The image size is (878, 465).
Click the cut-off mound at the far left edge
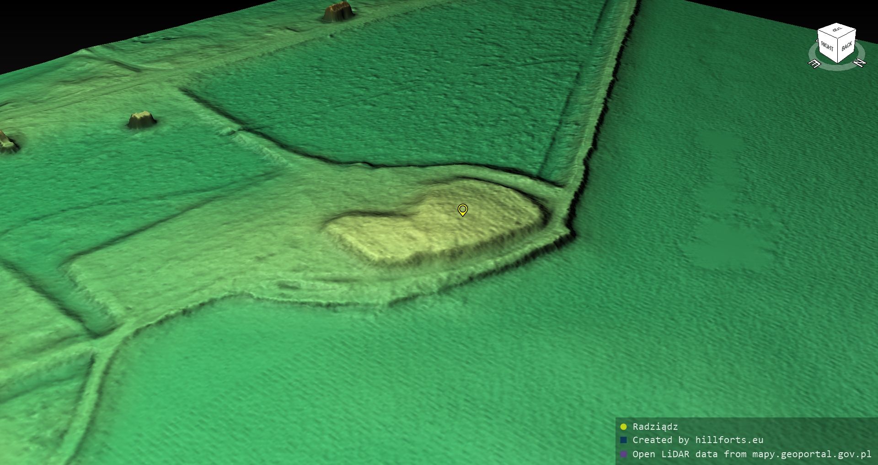(x=7, y=142)
